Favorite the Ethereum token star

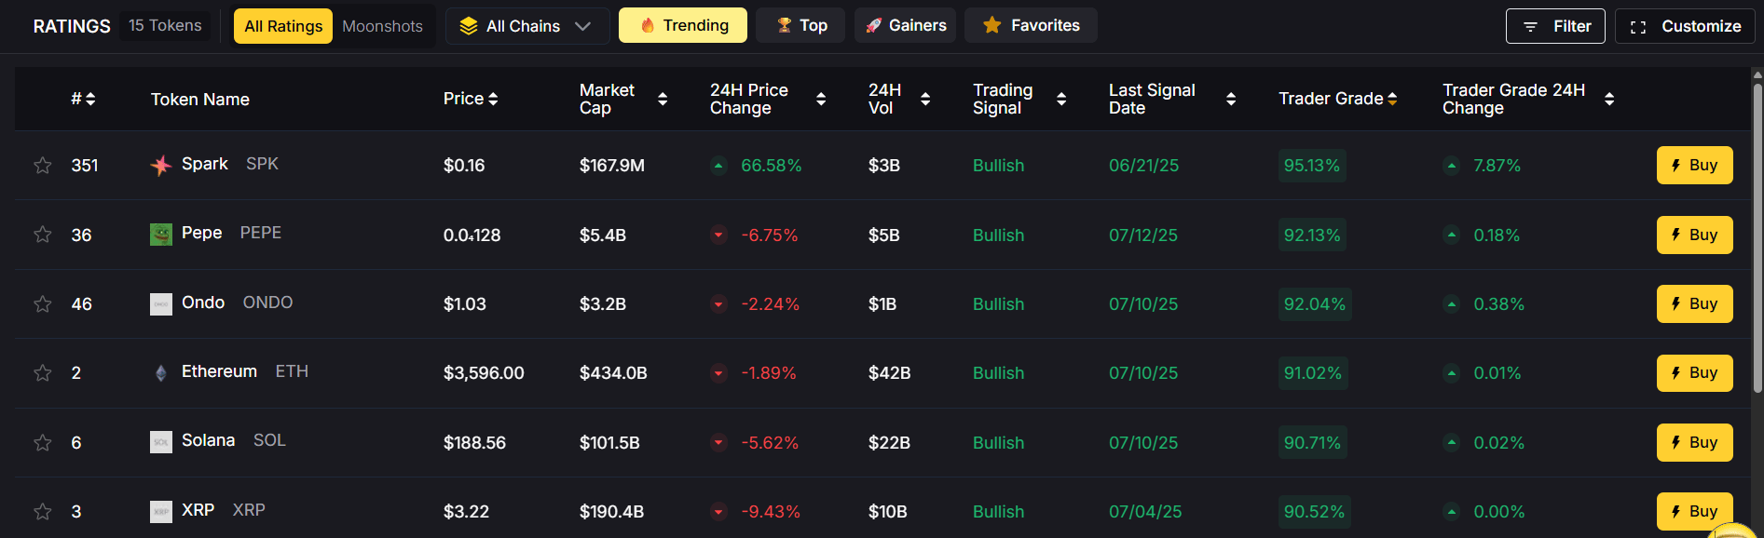pyautogui.click(x=43, y=373)
